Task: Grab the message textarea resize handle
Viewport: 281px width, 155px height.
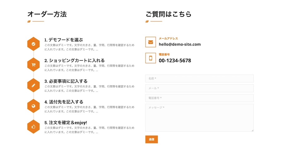Action: click(253, 130)
